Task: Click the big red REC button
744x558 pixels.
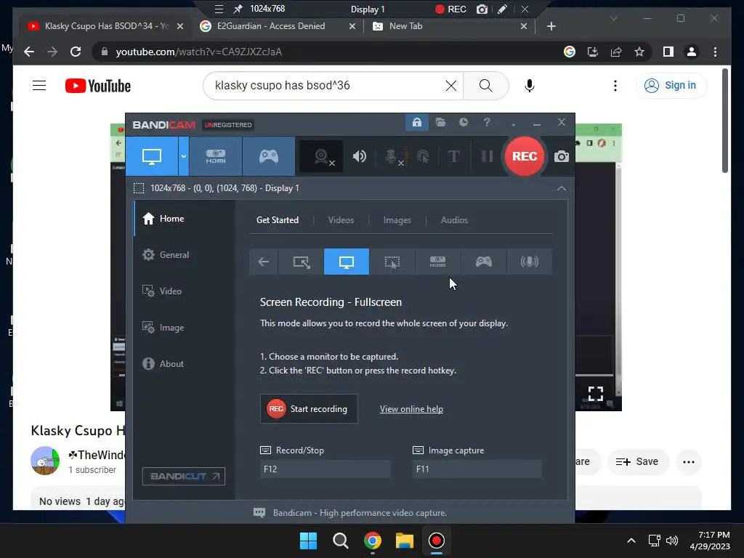Action: [525, 156]
